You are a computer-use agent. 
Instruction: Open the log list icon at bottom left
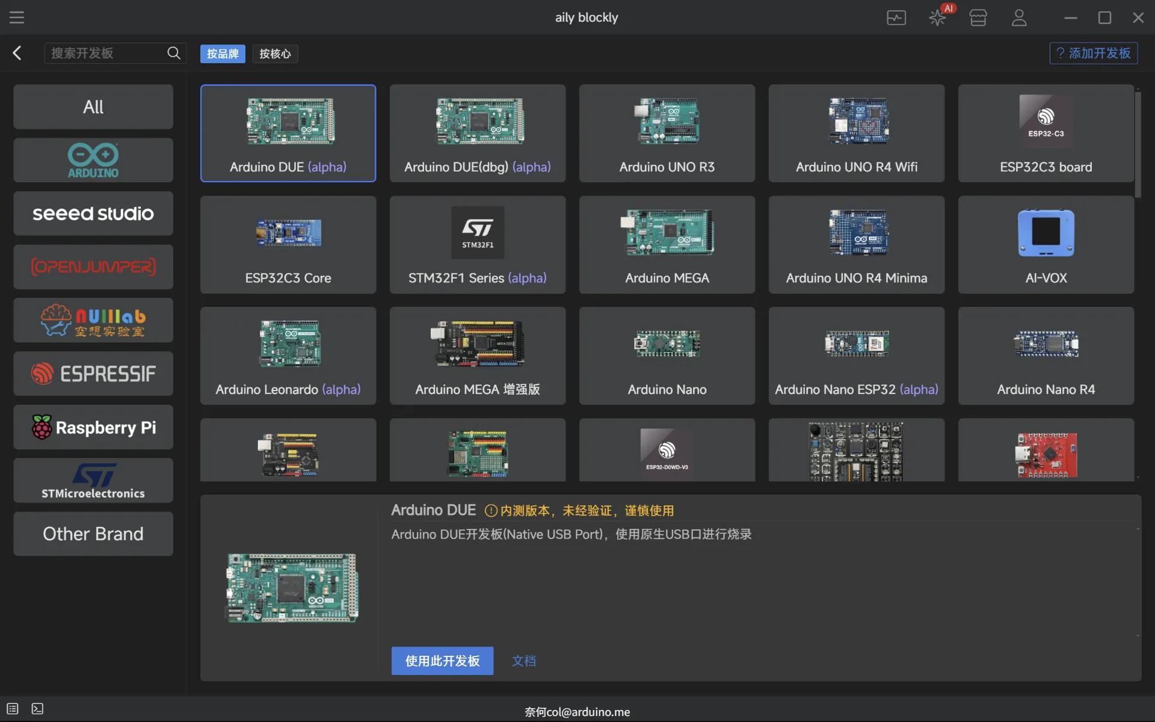click(13, 709)
